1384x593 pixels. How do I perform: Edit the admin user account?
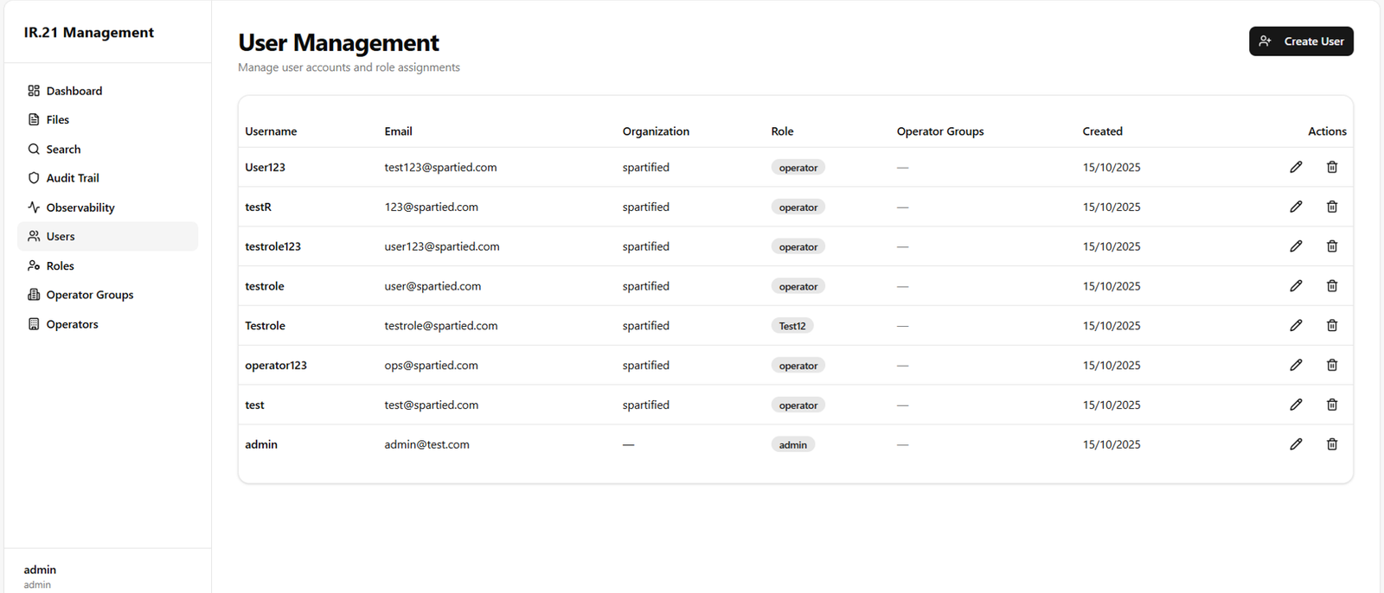click(x=1296, y=444)
